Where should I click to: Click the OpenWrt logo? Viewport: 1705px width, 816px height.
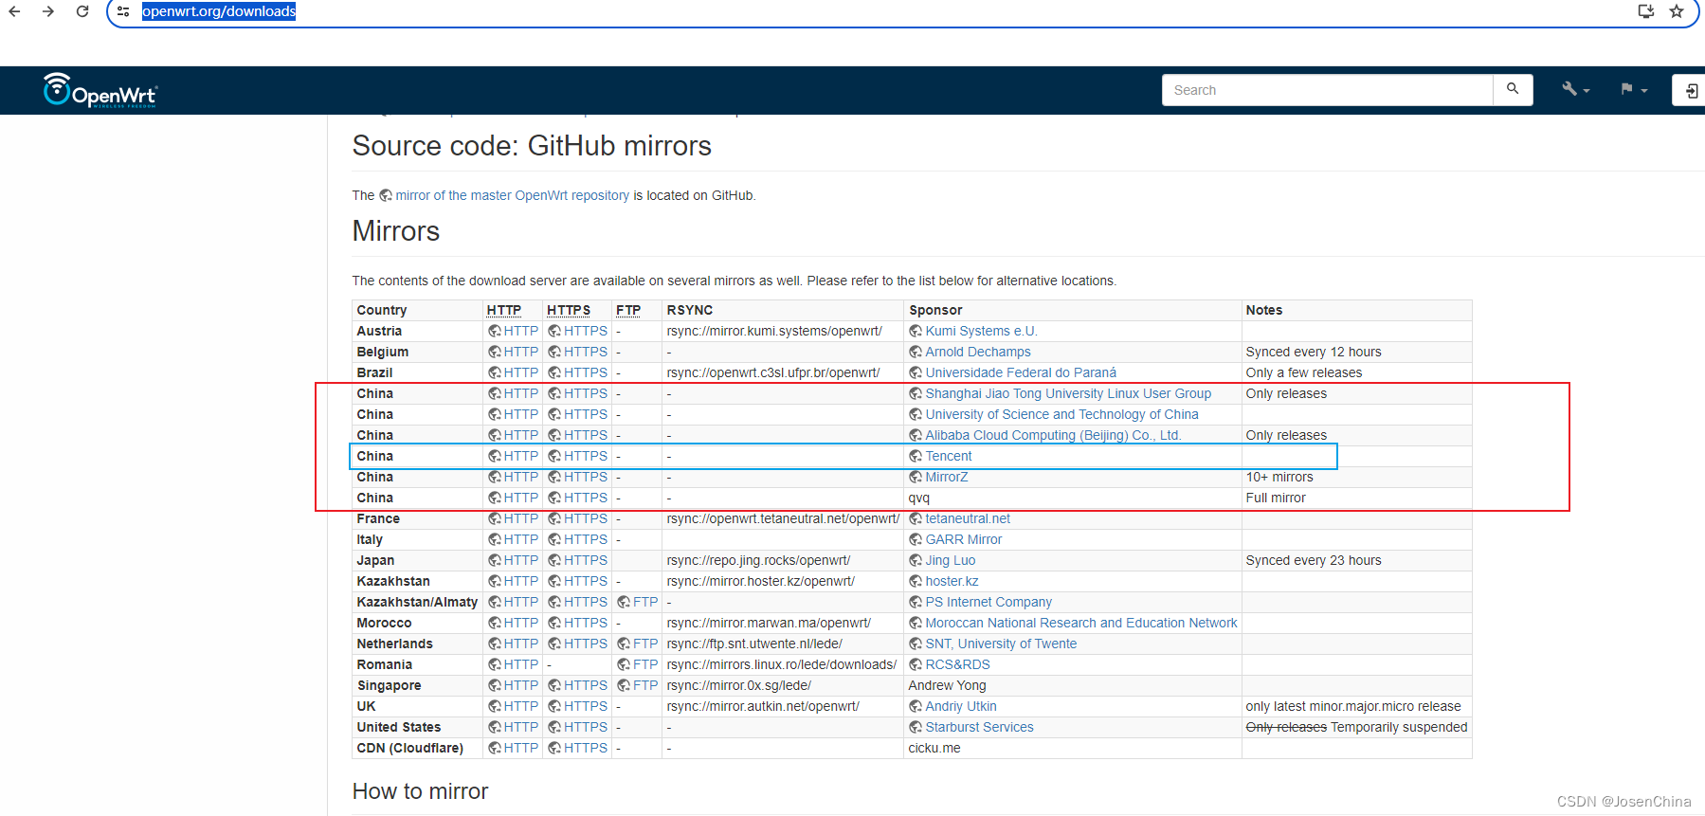[100, 90]
